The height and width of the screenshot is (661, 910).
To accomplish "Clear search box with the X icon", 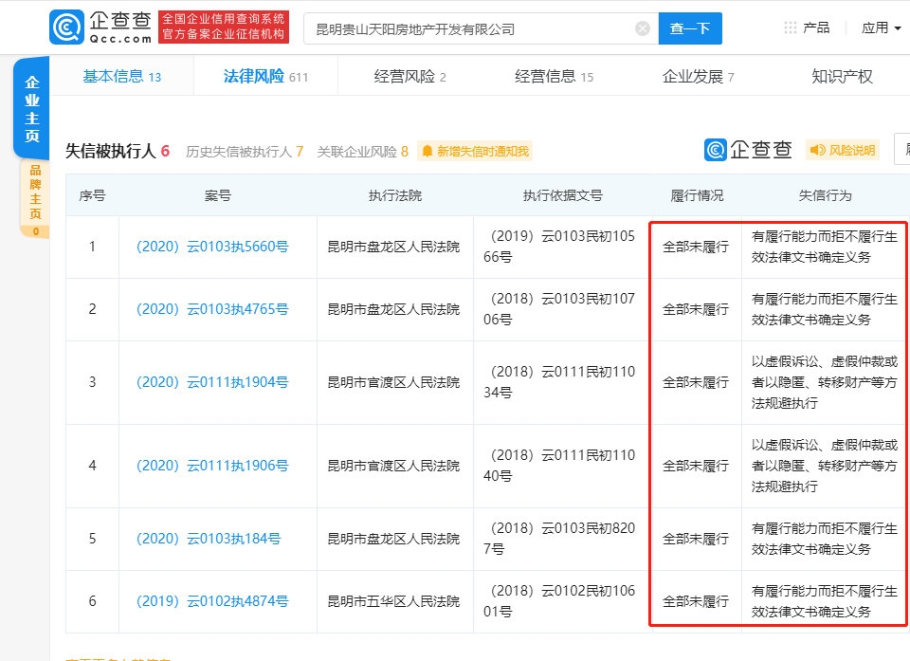I will 642,28.
